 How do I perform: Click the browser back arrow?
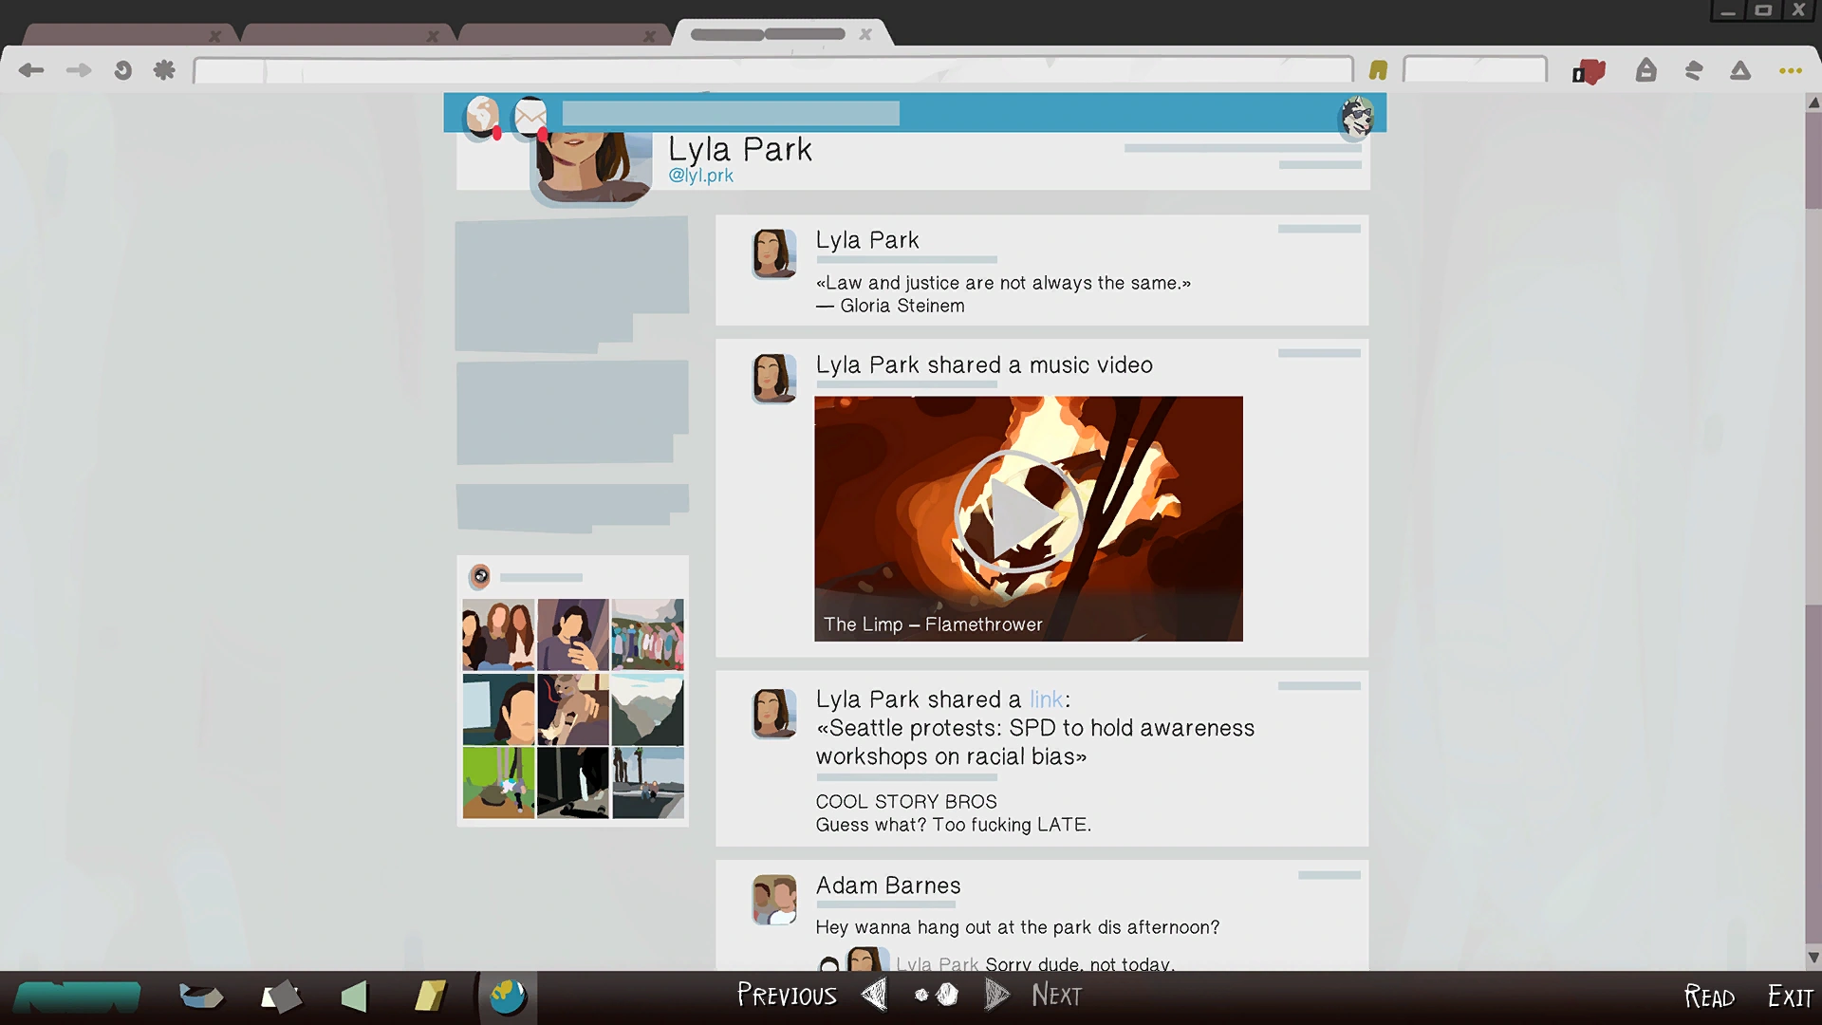31,70
